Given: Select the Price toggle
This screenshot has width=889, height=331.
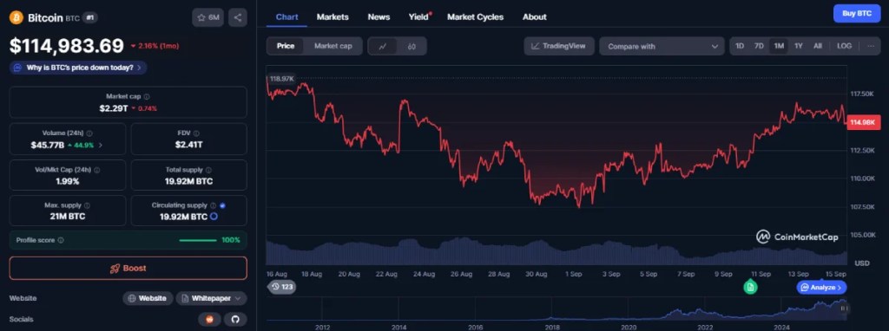Looking at the screenshot, I should click(285, 47).
